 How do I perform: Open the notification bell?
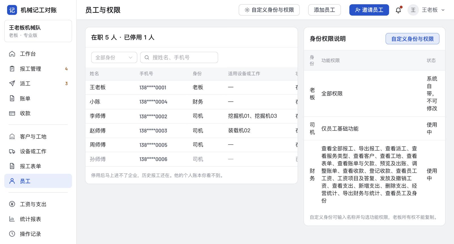tap(398, 10)
